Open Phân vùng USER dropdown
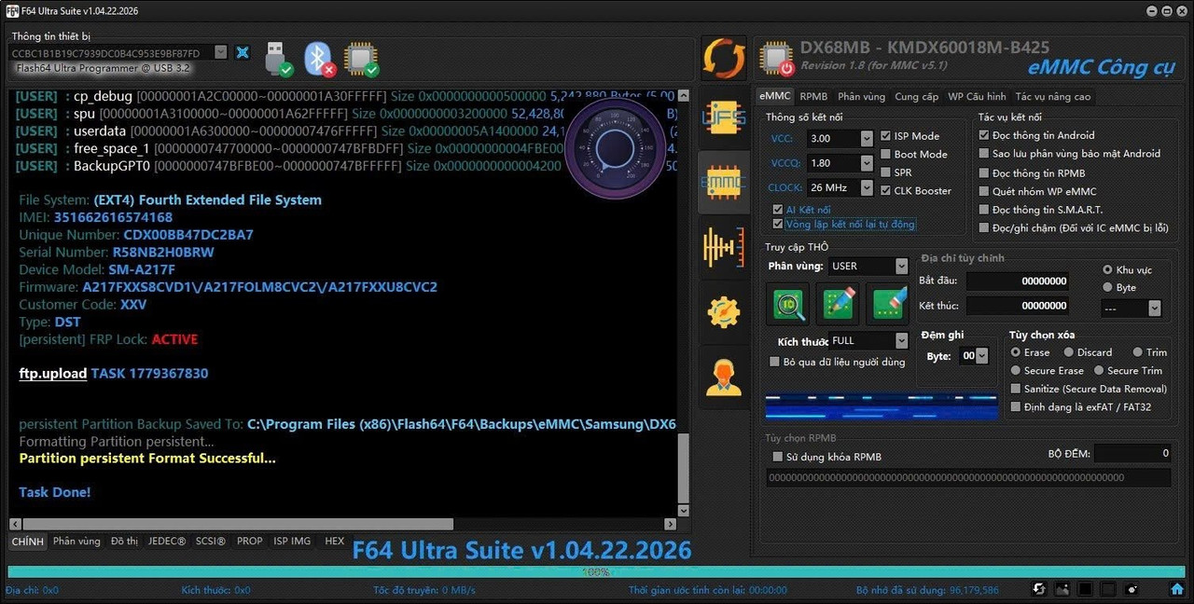This screenshot has width=1194, height=604. pyautogui.click(x=901, y=266)
